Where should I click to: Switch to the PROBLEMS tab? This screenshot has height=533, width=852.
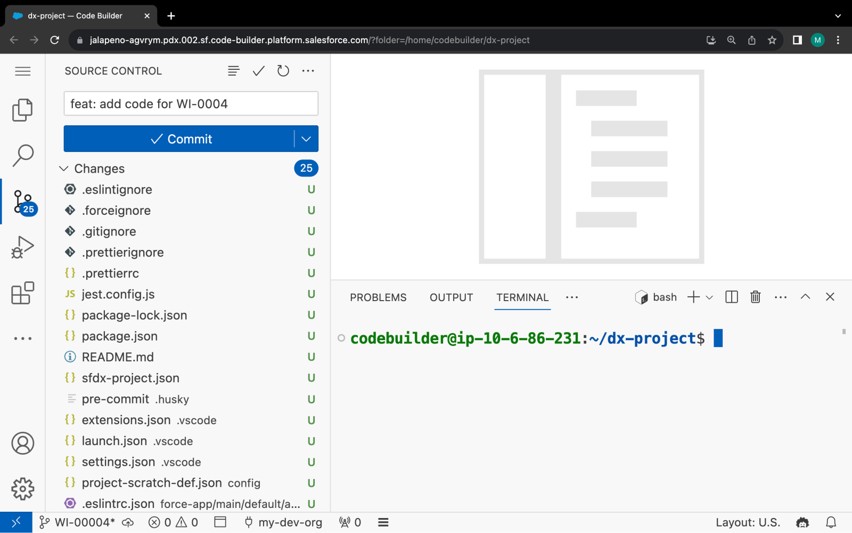[x=378, y=297]
